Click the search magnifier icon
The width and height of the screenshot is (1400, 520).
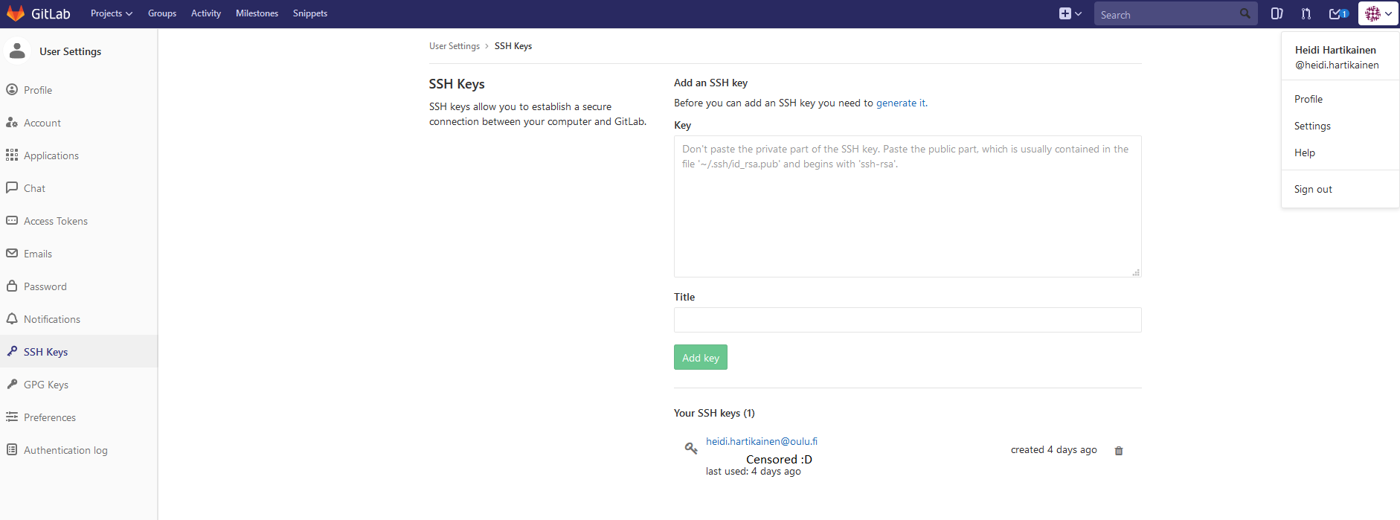(1245, 13)
